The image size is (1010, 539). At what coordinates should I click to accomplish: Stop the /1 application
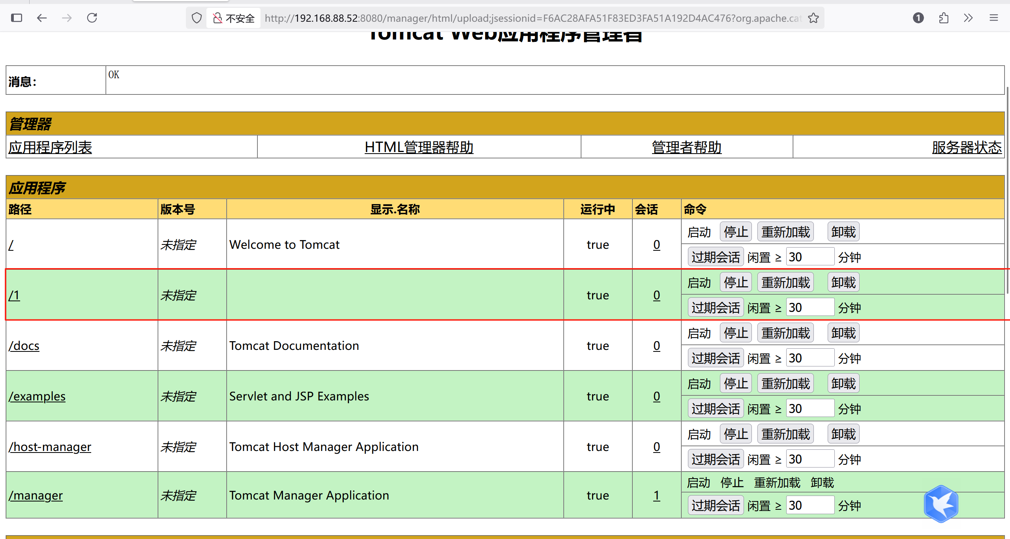(x=736, y=282)
